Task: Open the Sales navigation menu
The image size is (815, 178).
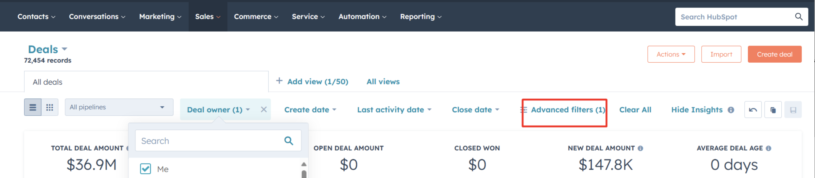Action: (x=207, y=17)
